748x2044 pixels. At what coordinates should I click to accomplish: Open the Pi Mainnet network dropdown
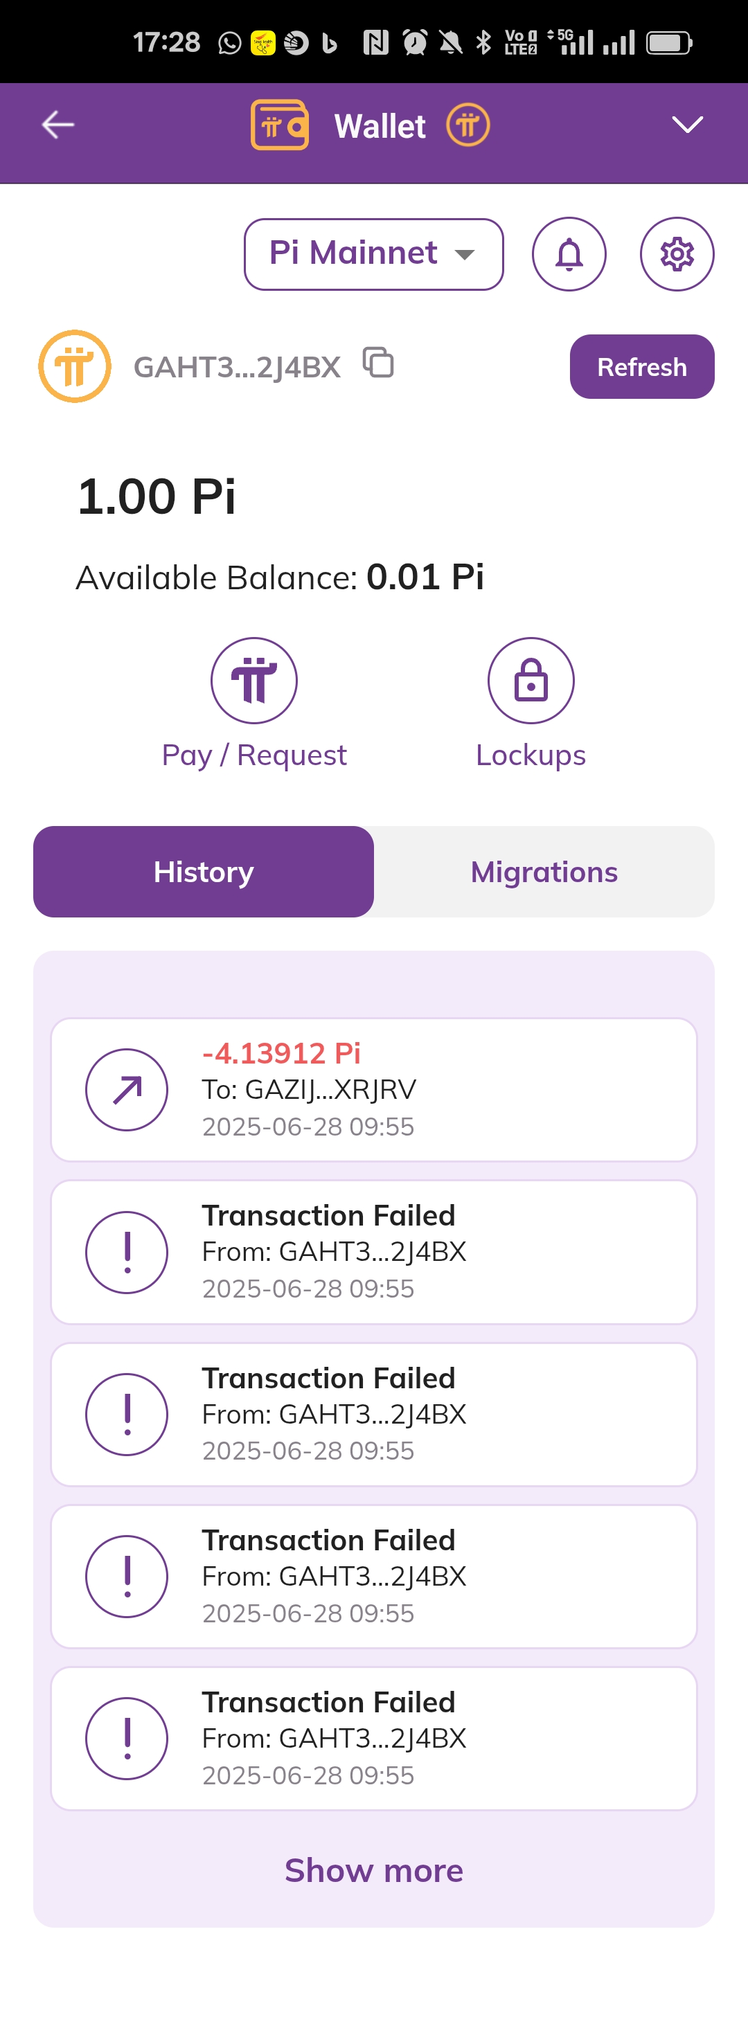click(x=373, y=254)
